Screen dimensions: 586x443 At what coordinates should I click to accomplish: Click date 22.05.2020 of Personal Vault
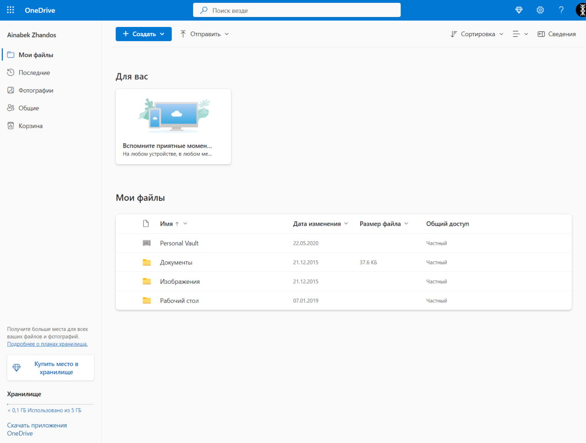(x=305, y=243)
